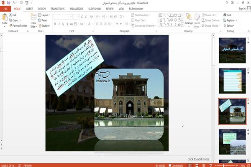
Task: Open the FILE tab
Action: [5, 9]
